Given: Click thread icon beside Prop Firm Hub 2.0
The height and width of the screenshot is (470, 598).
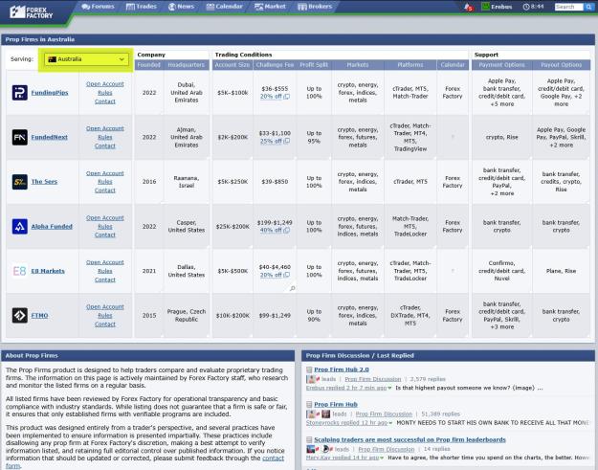Looking at the screenshot, I should pos(309,369).
